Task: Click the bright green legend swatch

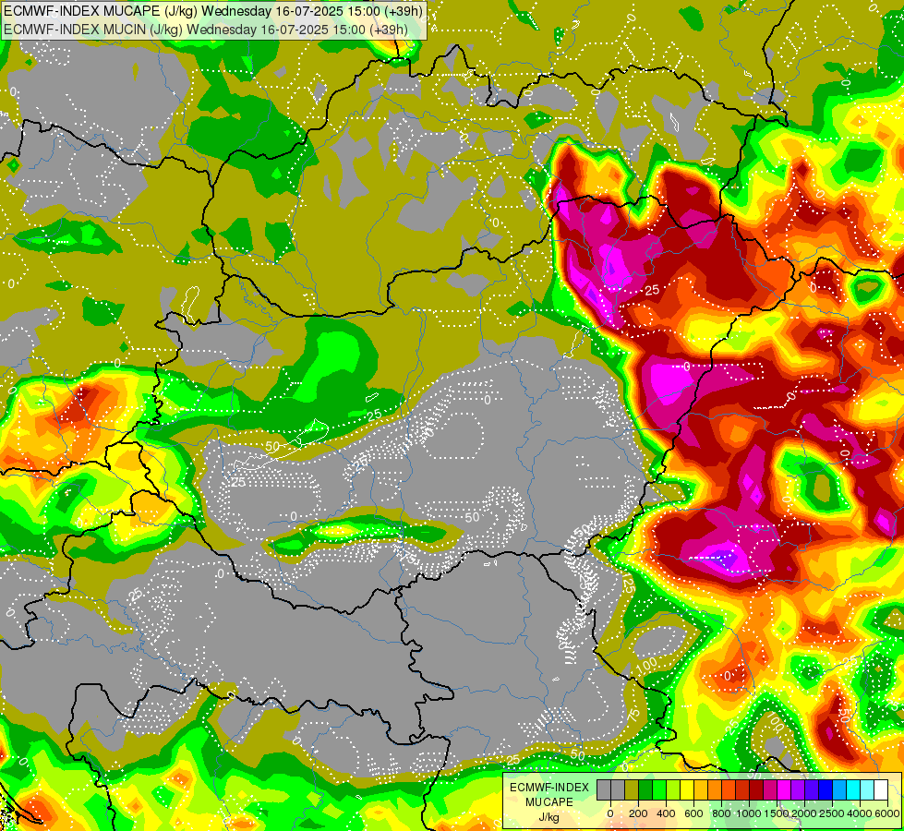Action: tap(659, 789)
